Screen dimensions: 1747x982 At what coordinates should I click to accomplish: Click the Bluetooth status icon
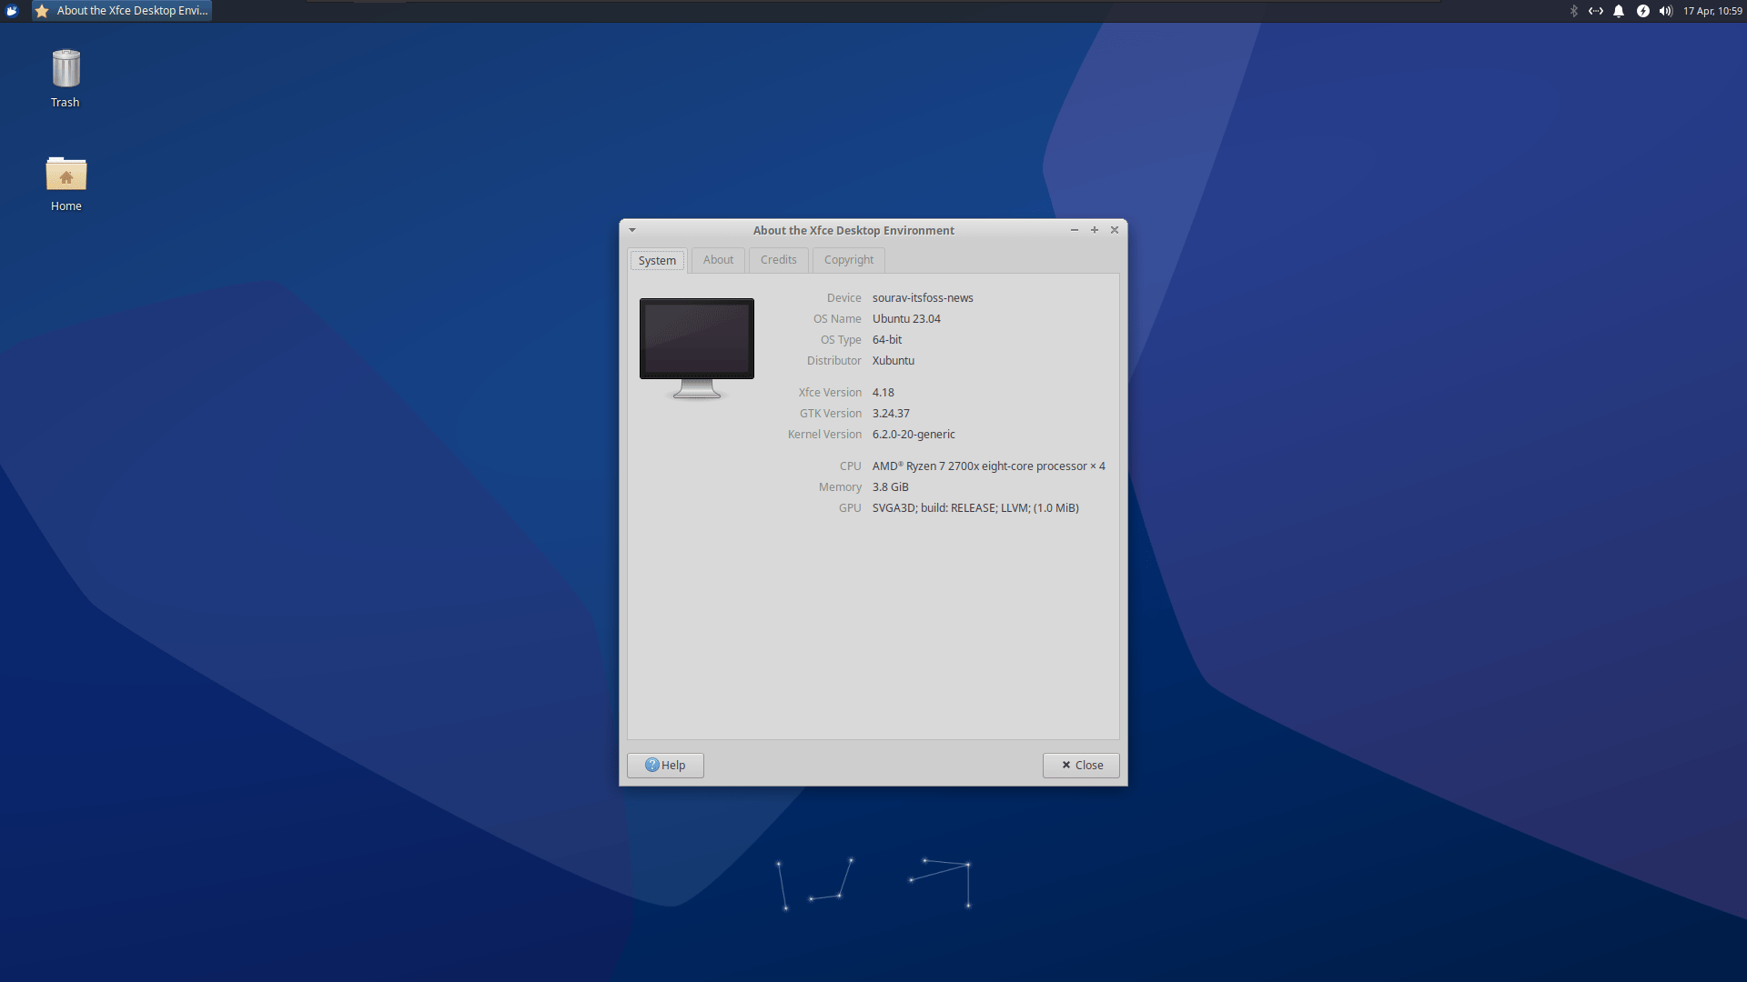pos(1574,10)
